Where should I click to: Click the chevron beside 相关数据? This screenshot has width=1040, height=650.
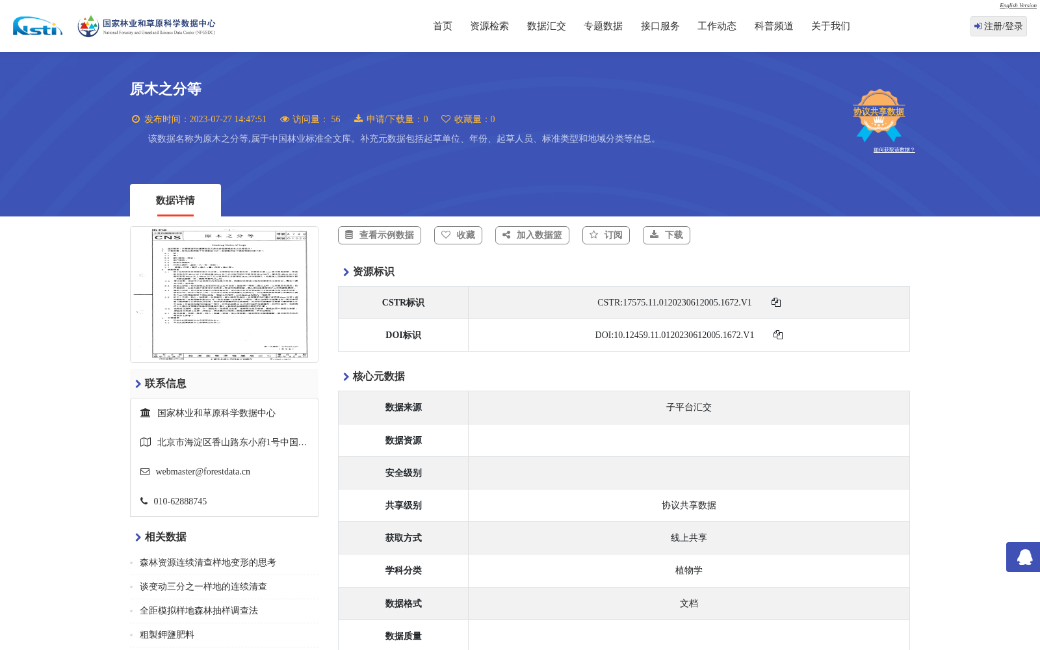tap(138, 538)
